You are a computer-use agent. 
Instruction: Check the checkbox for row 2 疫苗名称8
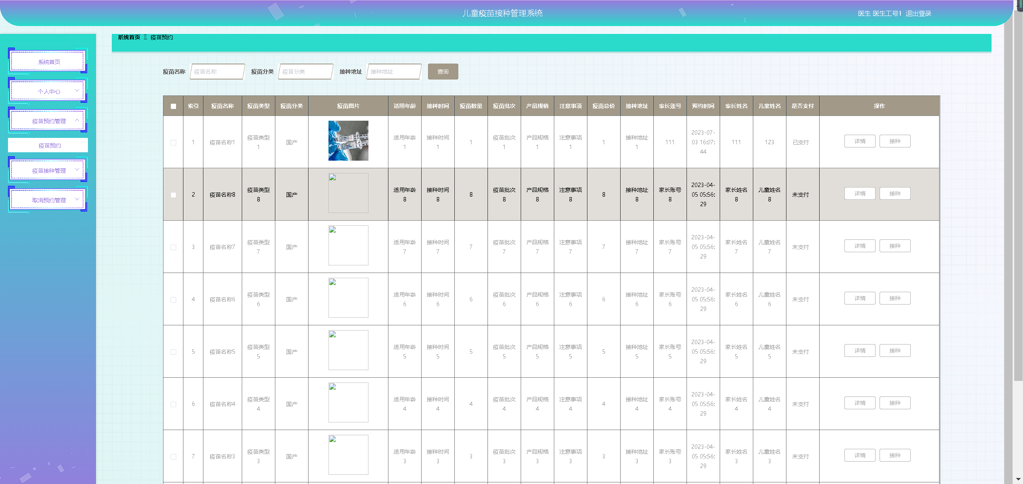(x=173, y=195)
